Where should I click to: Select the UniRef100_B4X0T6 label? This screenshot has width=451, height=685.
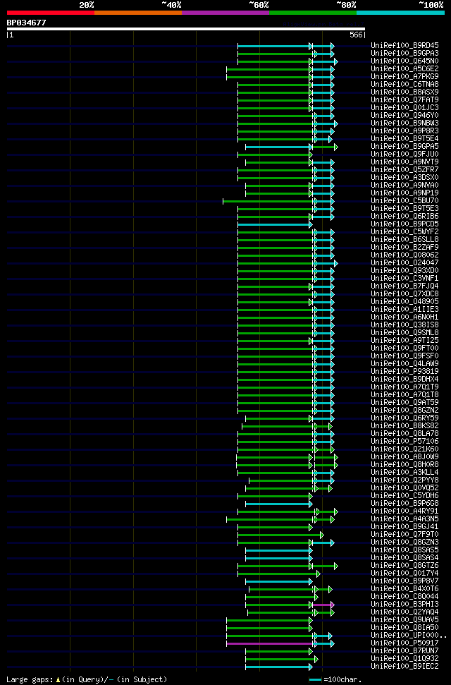[404, 589]
